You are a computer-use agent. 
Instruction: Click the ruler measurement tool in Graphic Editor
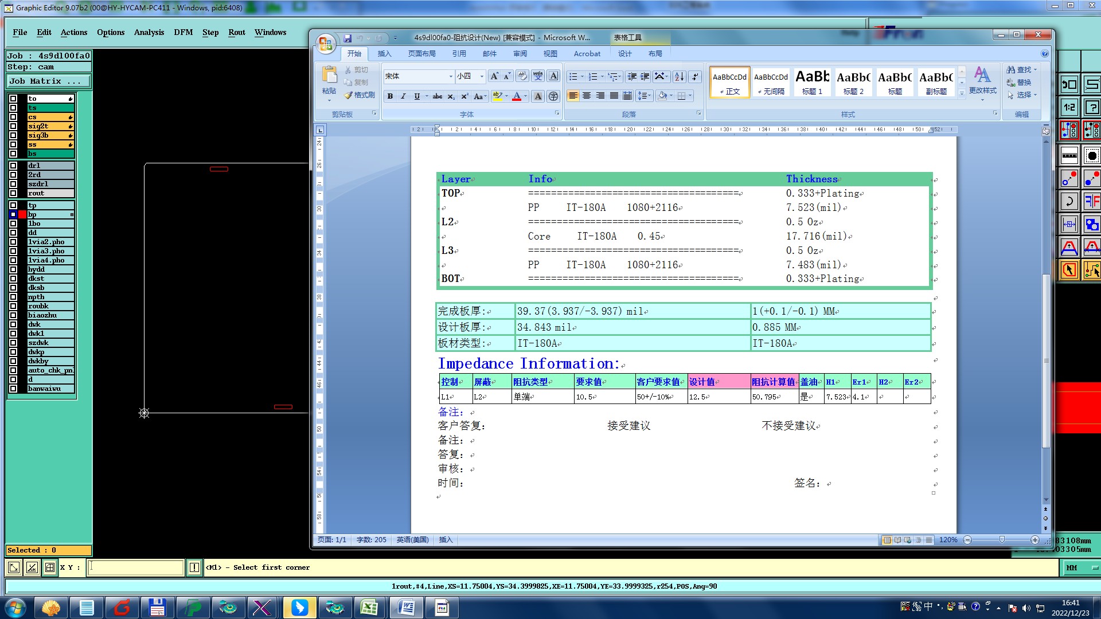[1069, 155]
